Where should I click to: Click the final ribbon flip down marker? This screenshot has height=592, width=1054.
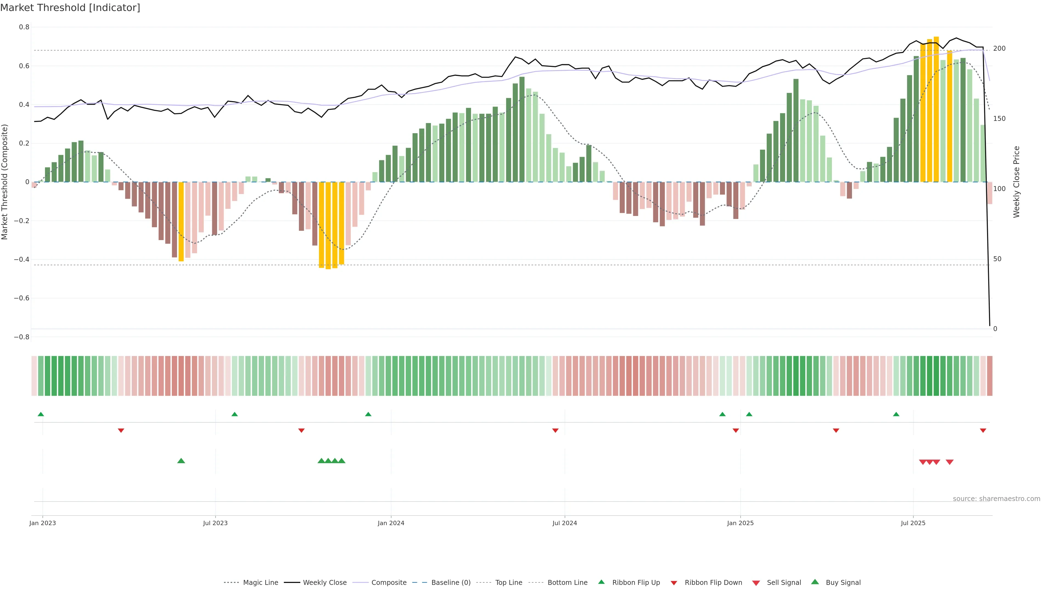click(983, 431)
